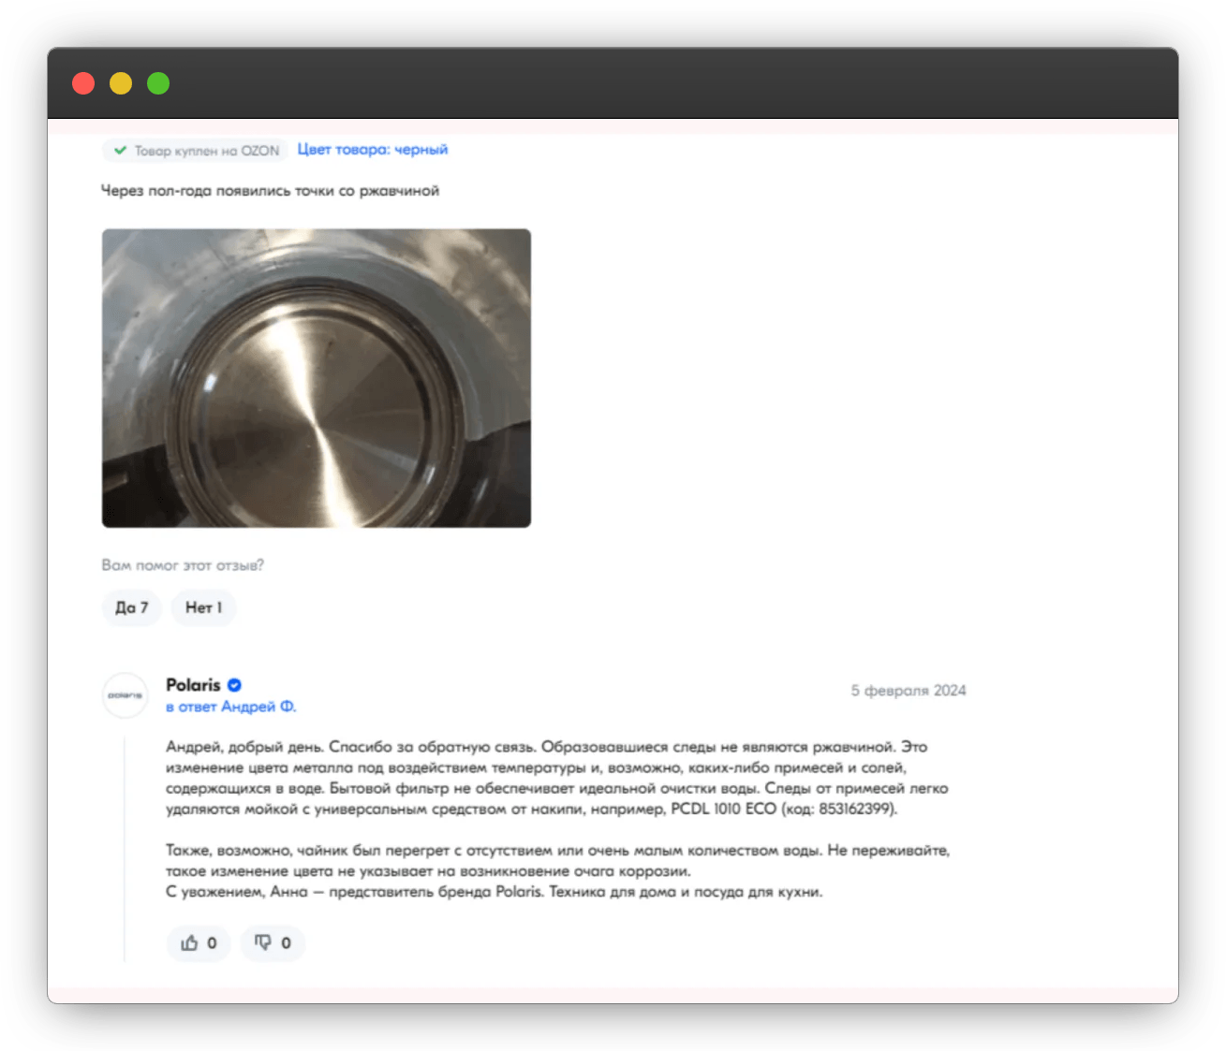The height and width of the screenshot is (1051, 1226).
Task: Click the blue verified badge beside Polaris
Action: (234, 685)
